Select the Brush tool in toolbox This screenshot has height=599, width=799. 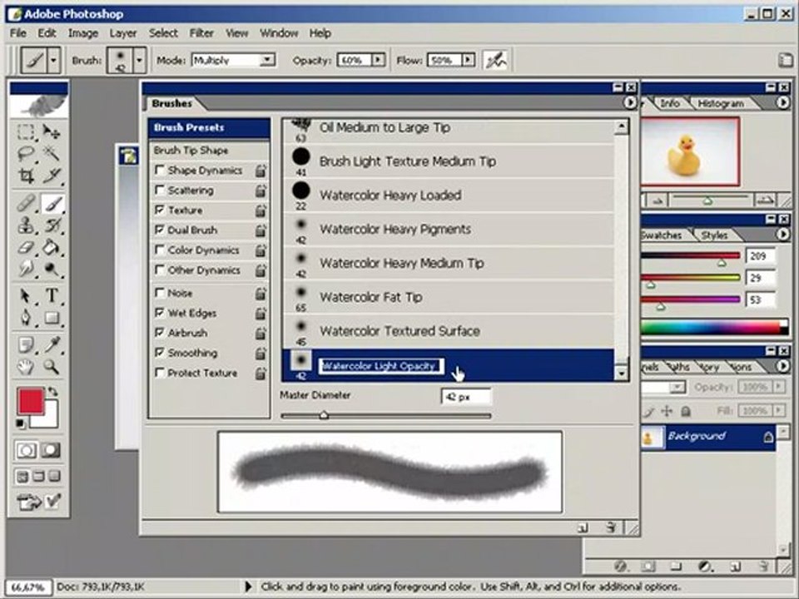(x=52, y=203)
